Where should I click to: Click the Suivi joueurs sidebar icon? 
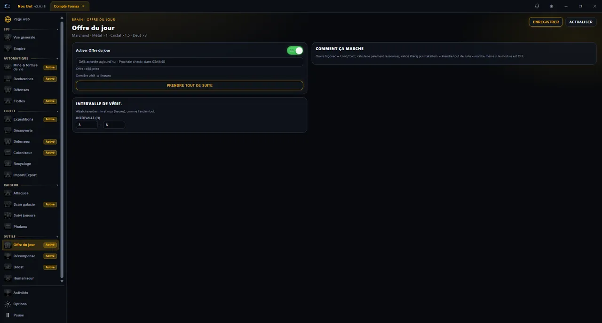[x=8, y=215]
